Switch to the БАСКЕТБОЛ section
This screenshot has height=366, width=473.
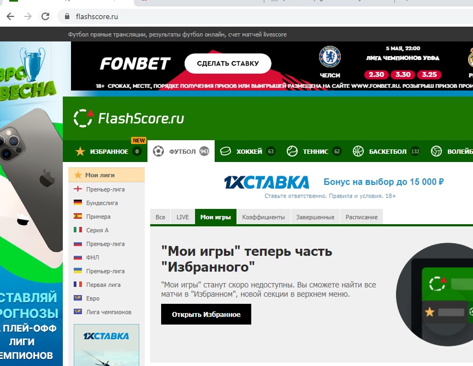tap(386, 151)
